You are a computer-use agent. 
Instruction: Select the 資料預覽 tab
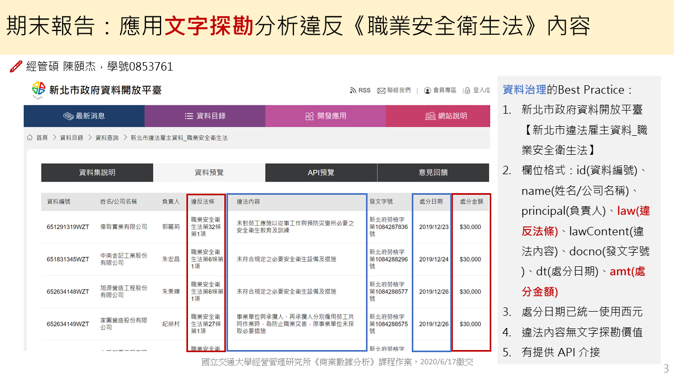[x=209, y=173]
